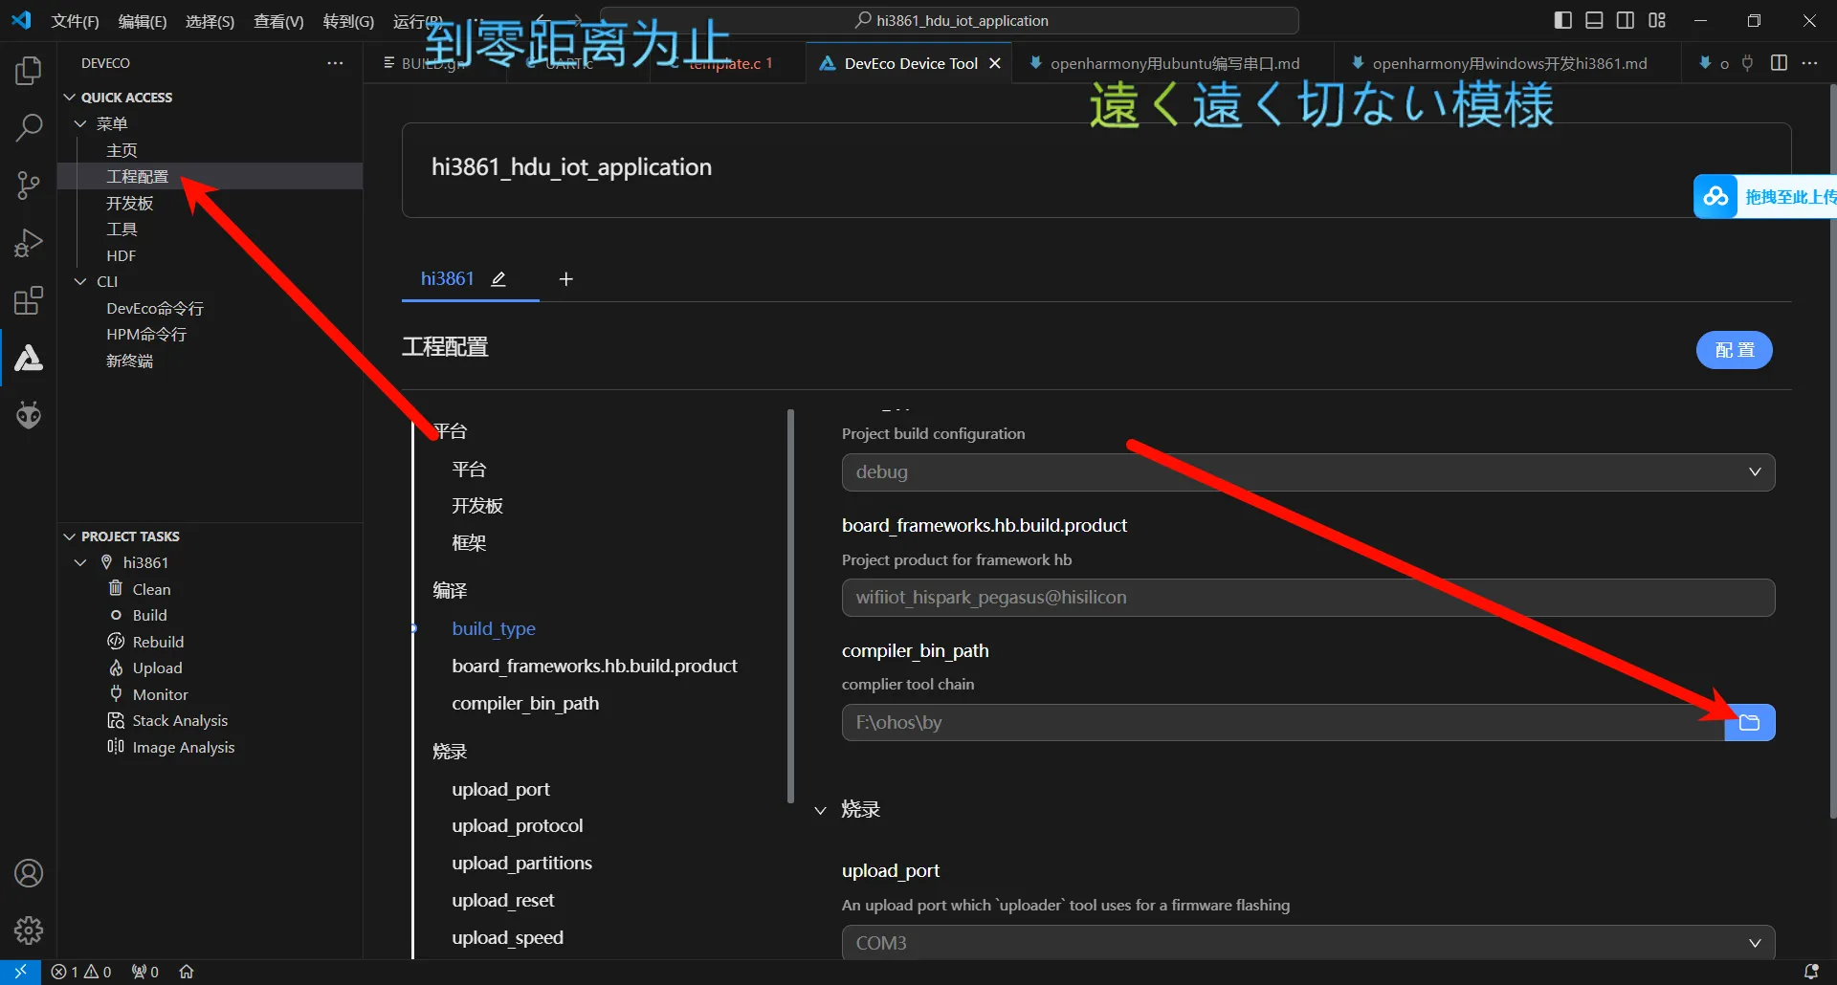The image size is (1837, 985).
Task: Toggle secondary side bar layout icon
Action: pyautogui.click(x=1626, y=20)
